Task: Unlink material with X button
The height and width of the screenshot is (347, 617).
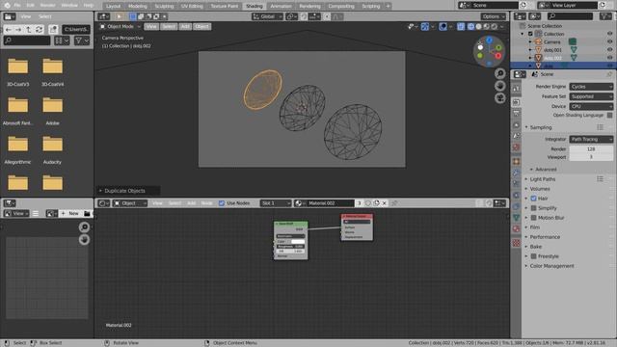Action: (385, 203)
